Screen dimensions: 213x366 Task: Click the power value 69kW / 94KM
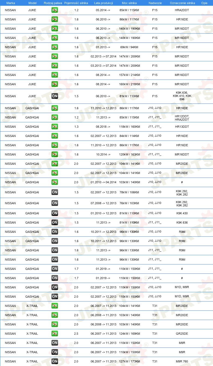[129, 47]
